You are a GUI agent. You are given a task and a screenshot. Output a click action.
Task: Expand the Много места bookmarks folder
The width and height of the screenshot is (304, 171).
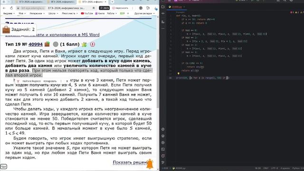coord(70,13)
